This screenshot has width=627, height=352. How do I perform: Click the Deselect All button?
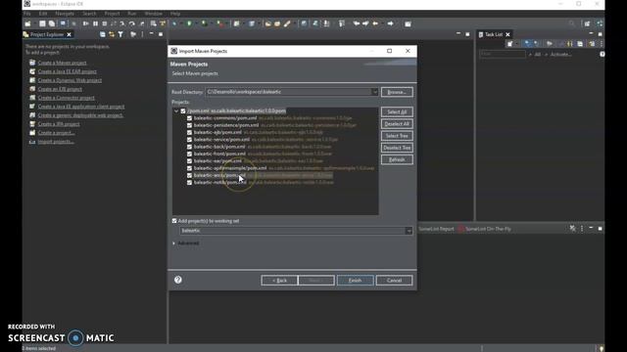click(397, 124)
